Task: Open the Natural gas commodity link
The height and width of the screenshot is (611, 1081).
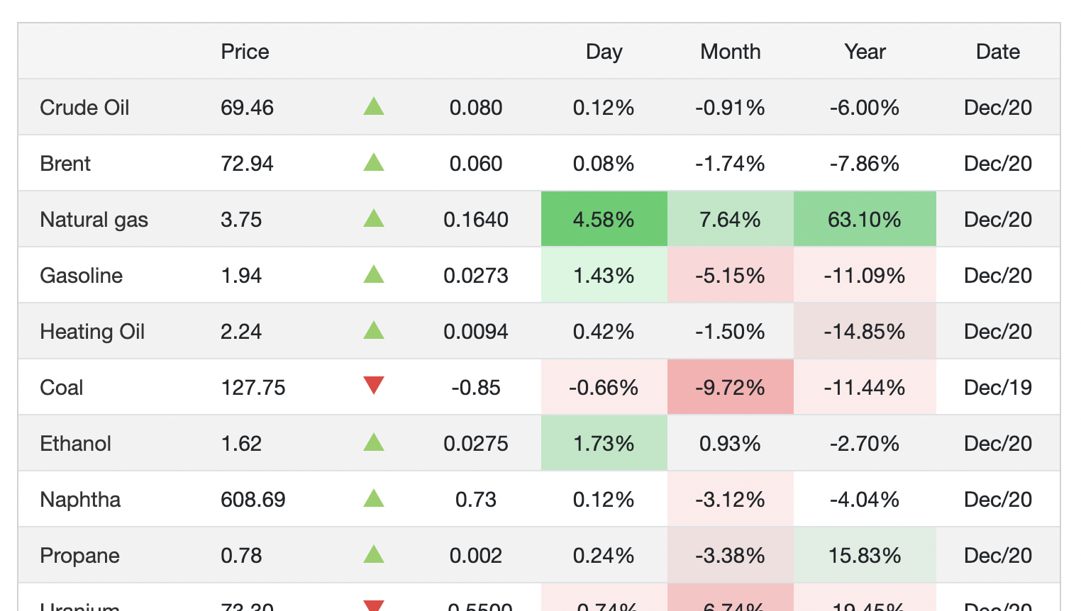Action: 94,220
